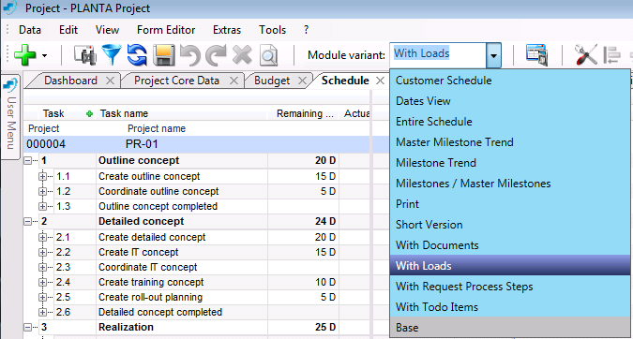The height and width of the screenshot is (339, 633).
Task: Open the Edit menu
Action: point(68,30)
